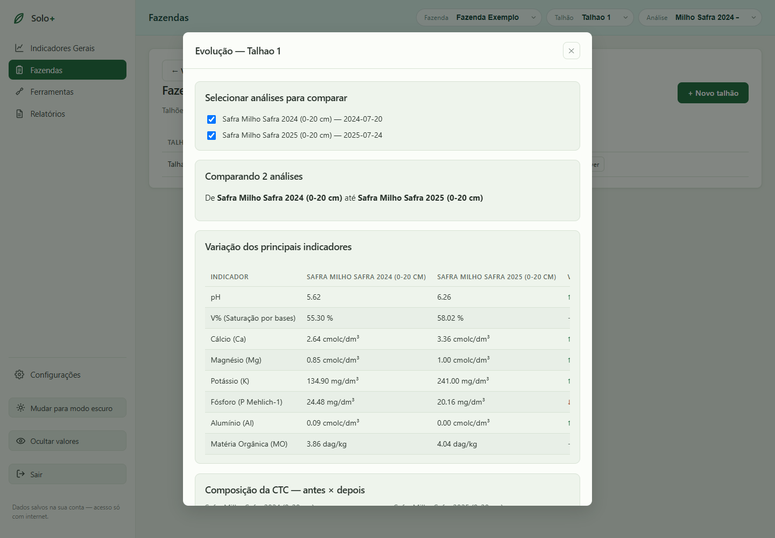Viewport: 775px width, 538px height.
Task: Open the Análise Milho Safra 2024 dropdown
Action: tap(700, 17)
